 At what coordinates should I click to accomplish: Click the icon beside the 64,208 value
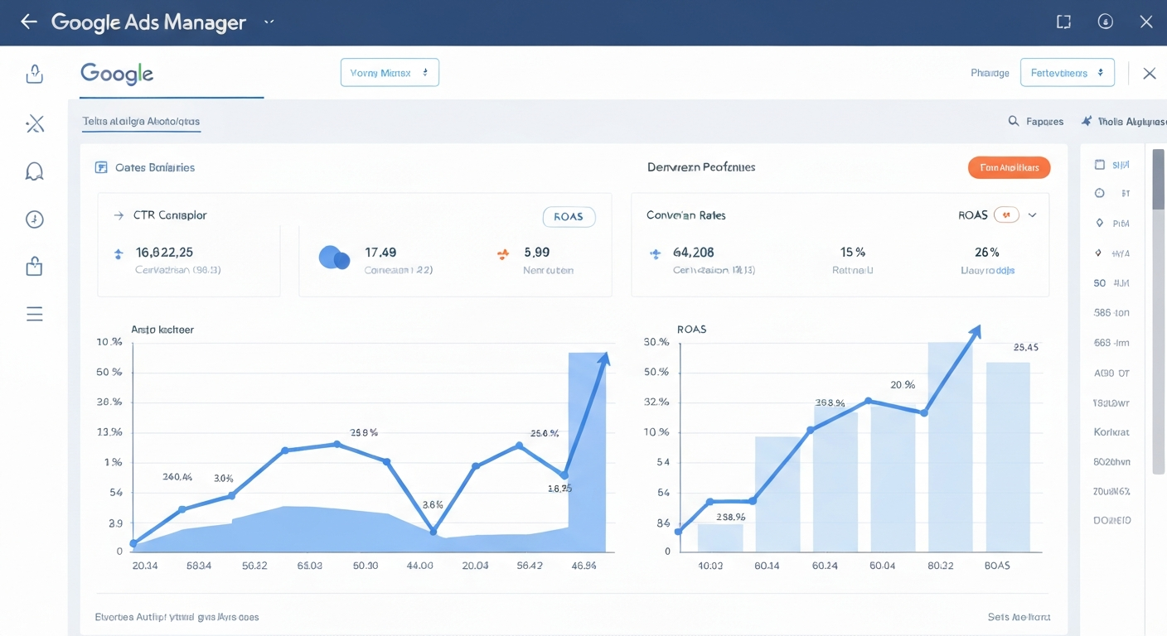pos(656,253)
